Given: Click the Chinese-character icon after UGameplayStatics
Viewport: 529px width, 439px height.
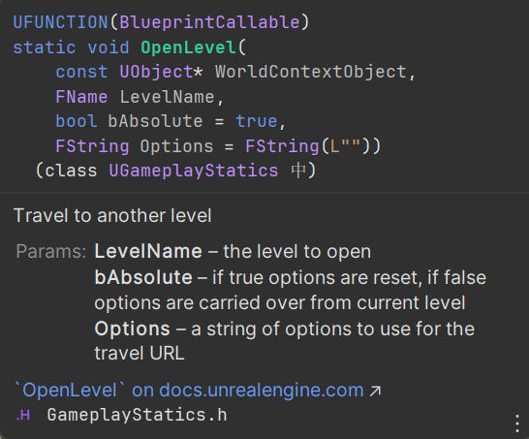Looking at the screenshot, I should (x=298, y=170).
